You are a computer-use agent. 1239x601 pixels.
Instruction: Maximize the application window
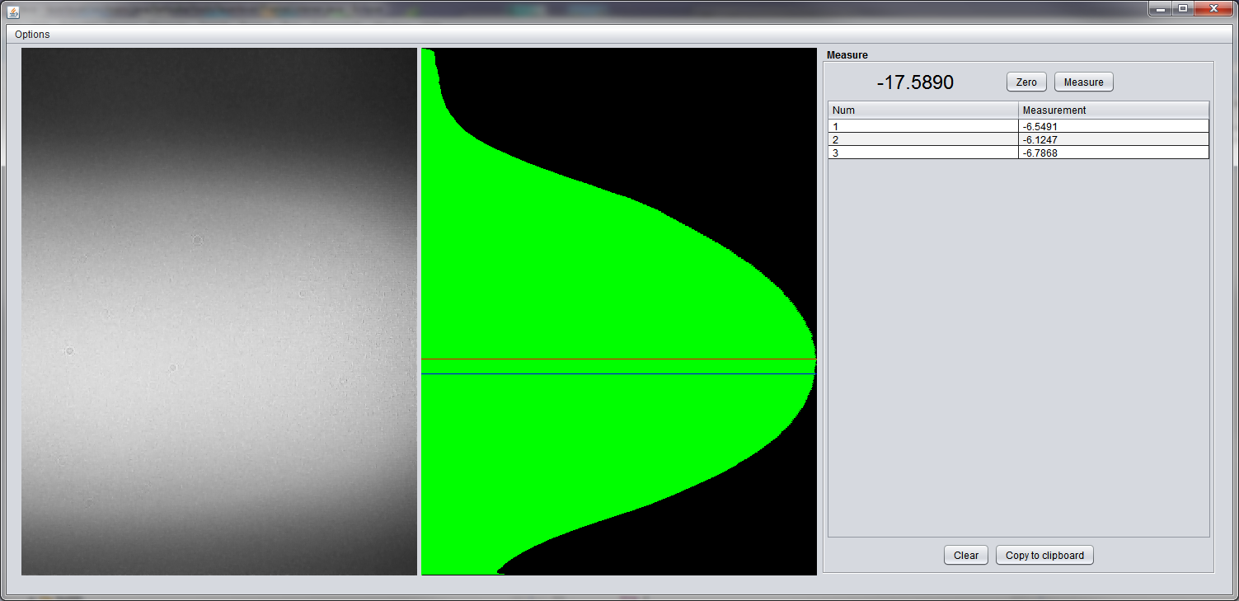[1183, 8]
